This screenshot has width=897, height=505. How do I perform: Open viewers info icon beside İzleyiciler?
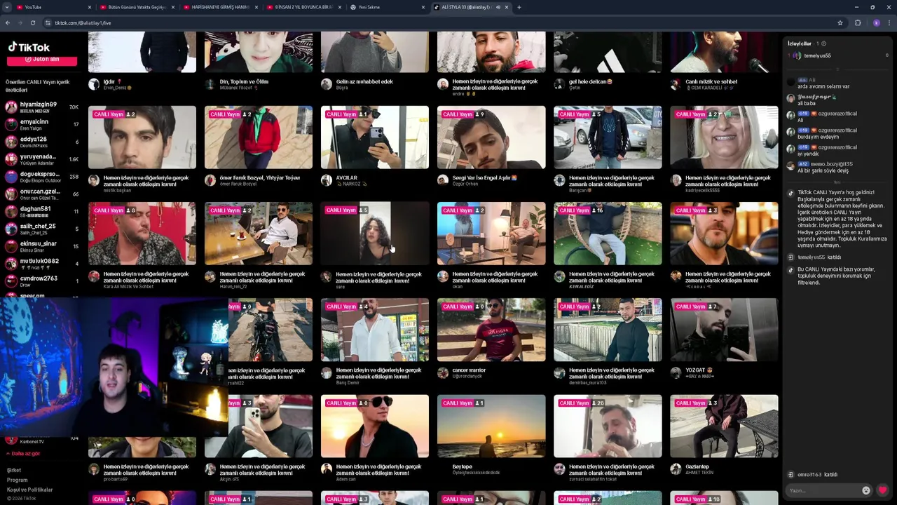823,43
